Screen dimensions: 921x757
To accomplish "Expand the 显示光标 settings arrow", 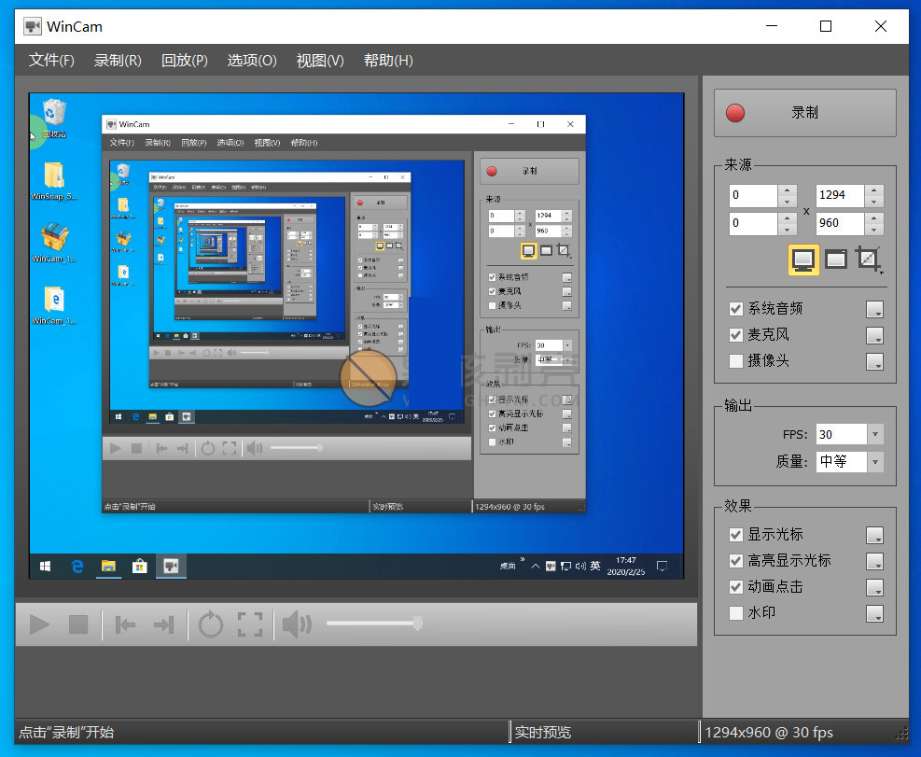I will tap(875, 535).
